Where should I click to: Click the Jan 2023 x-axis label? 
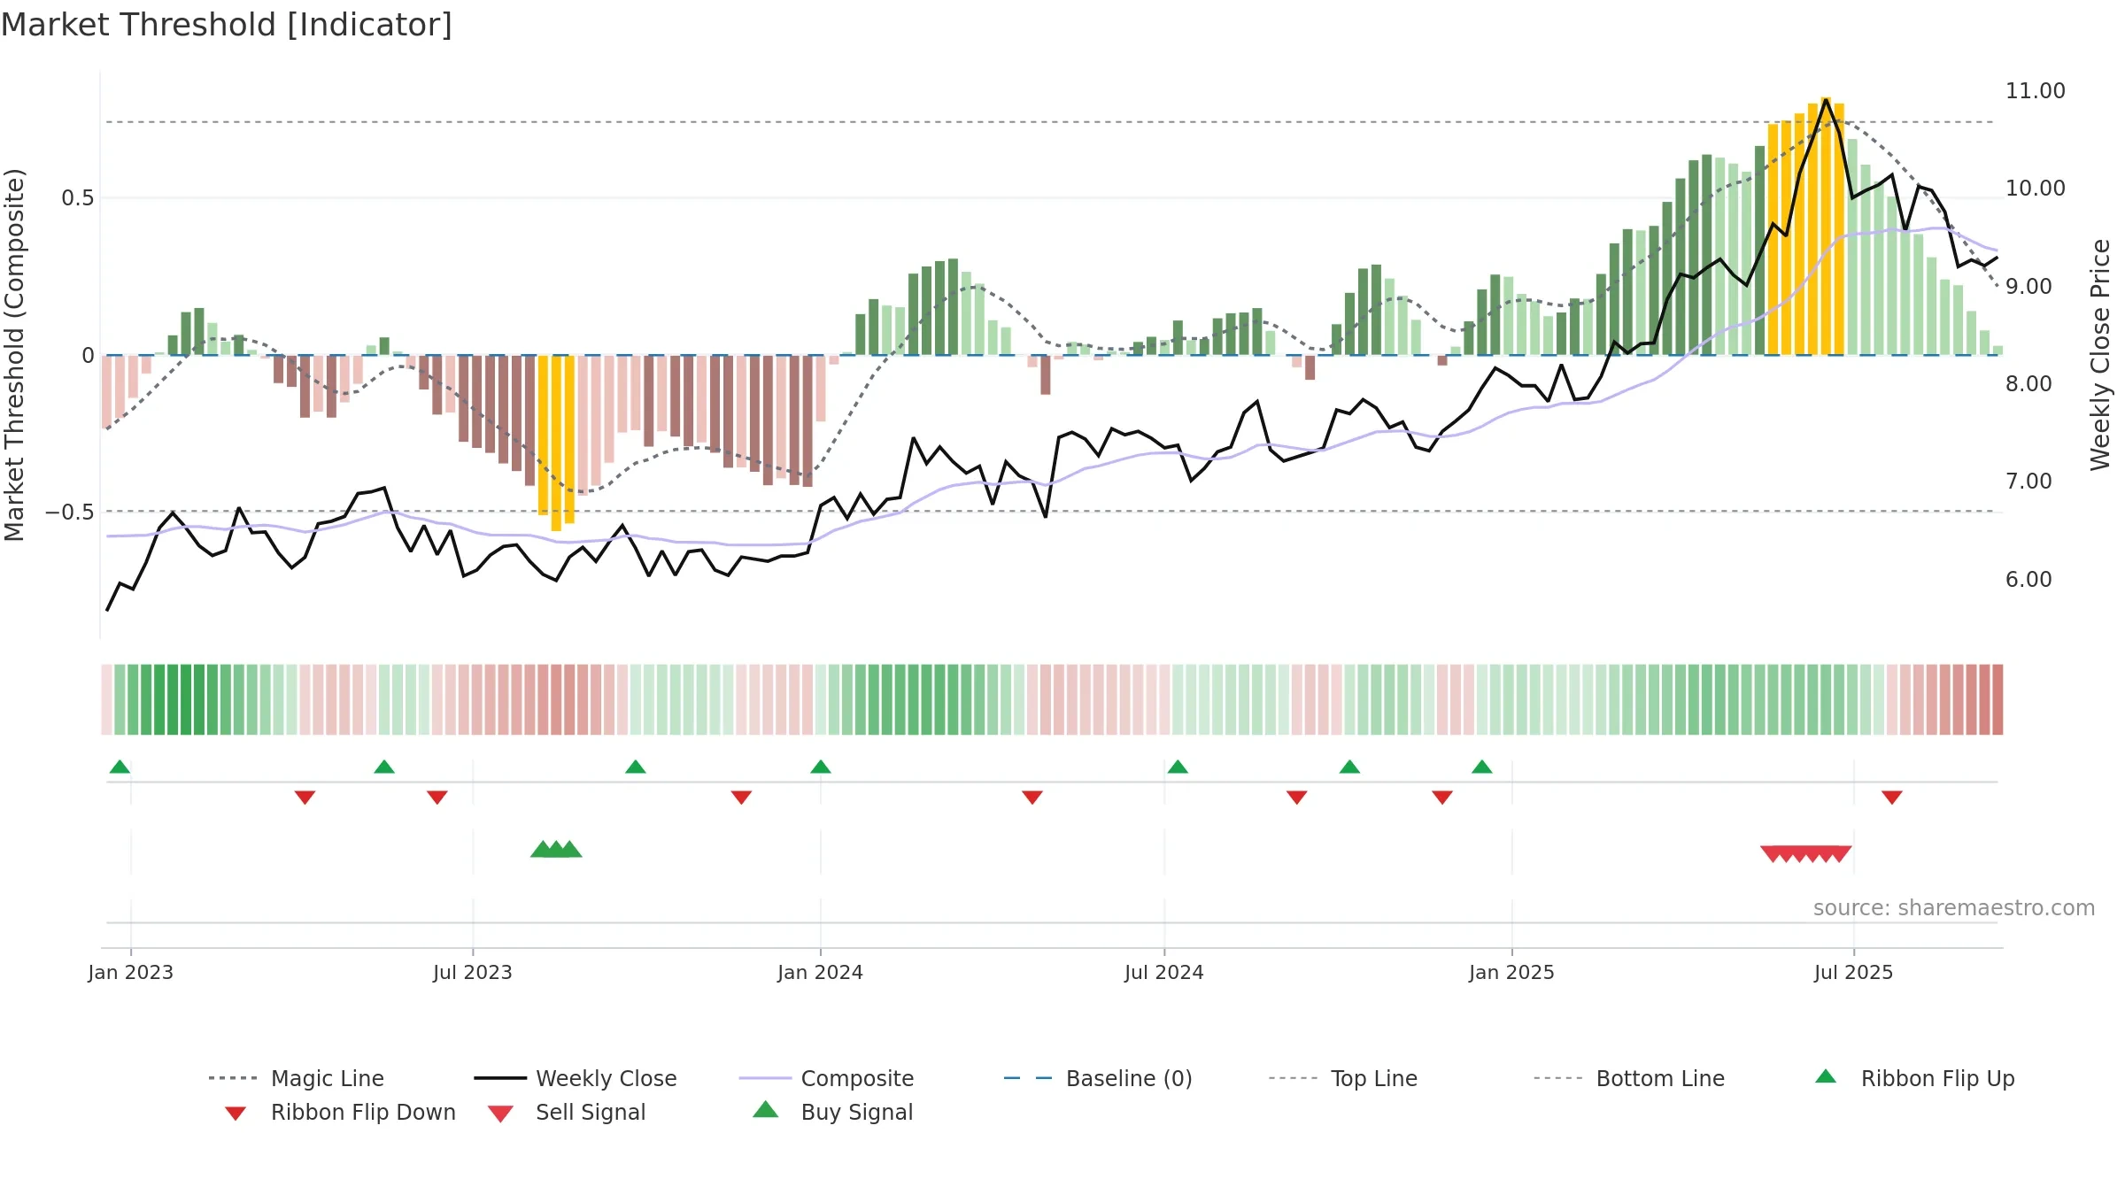[131, 972]
